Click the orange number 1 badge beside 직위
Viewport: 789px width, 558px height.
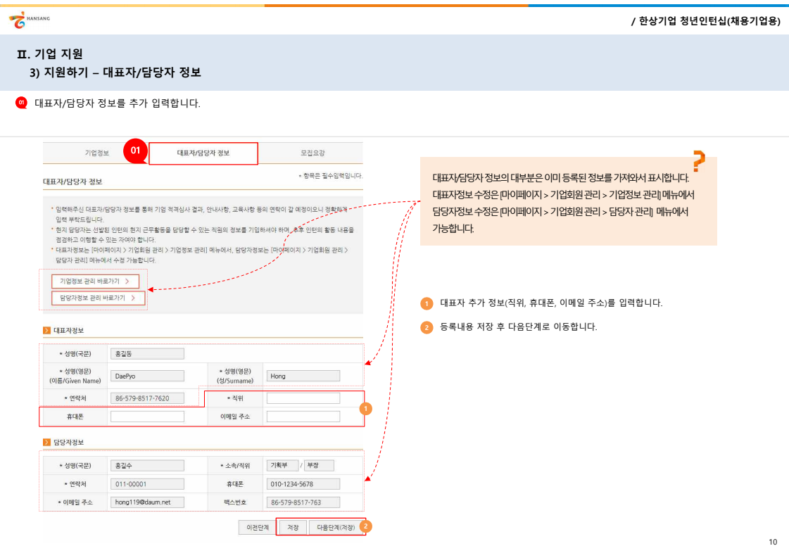(x=365, y=408)
